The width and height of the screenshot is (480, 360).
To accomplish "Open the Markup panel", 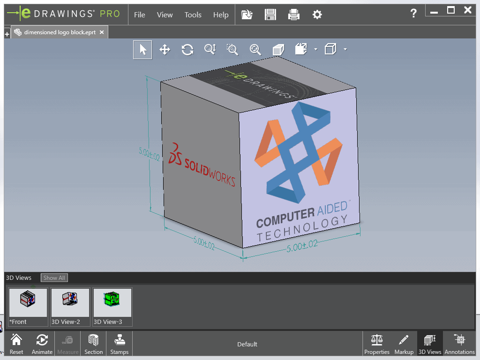I will [x=404, y=344].
